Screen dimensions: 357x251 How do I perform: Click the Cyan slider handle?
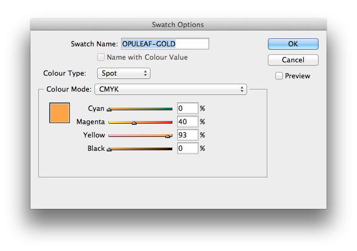pos(109,109)
